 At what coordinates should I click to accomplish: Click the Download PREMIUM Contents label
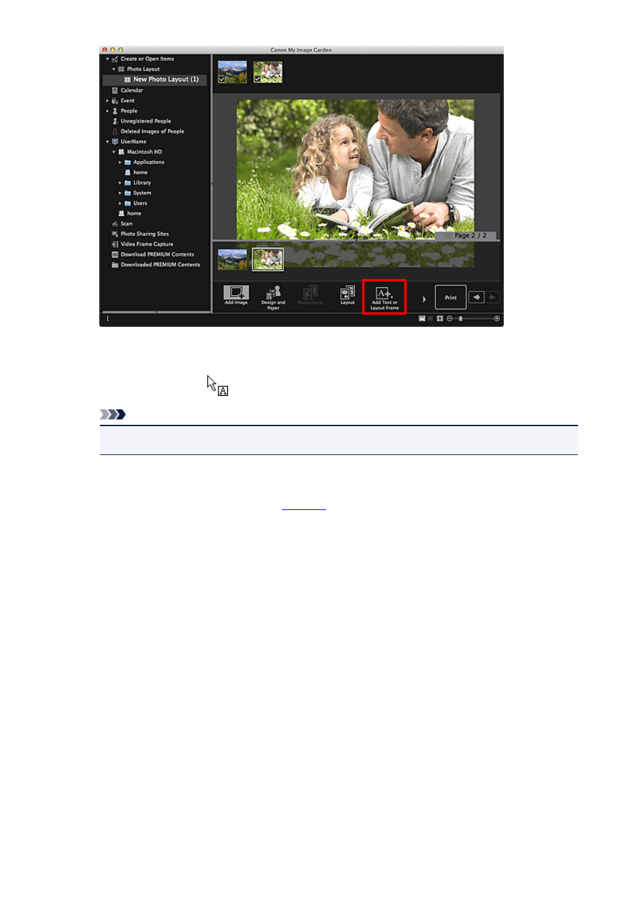pyautogui.click(x=157, y=254)
